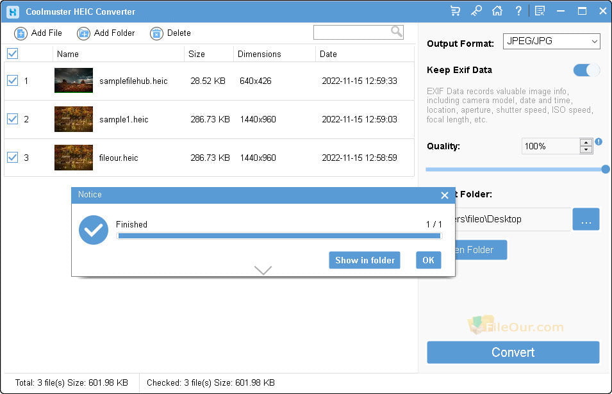This screenshot has height=394, width=612.
Task: Open the home icon in title bar
Action: point(497,11)
